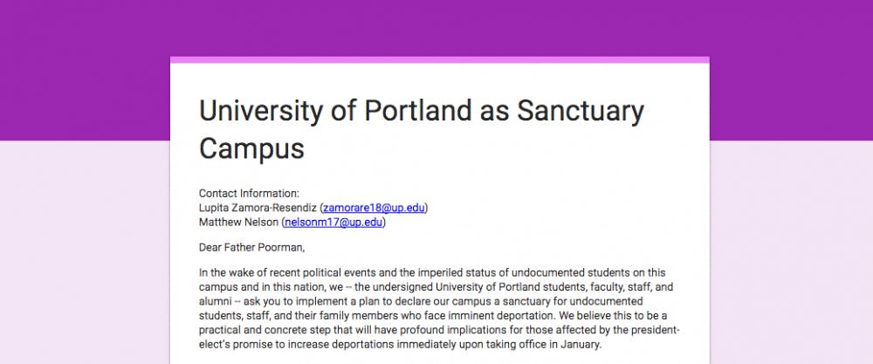This screenshot has height=364, width=873.
Task: Click the name Lupita Zamora-Resendiz
Action: click(x=258, y=208)
